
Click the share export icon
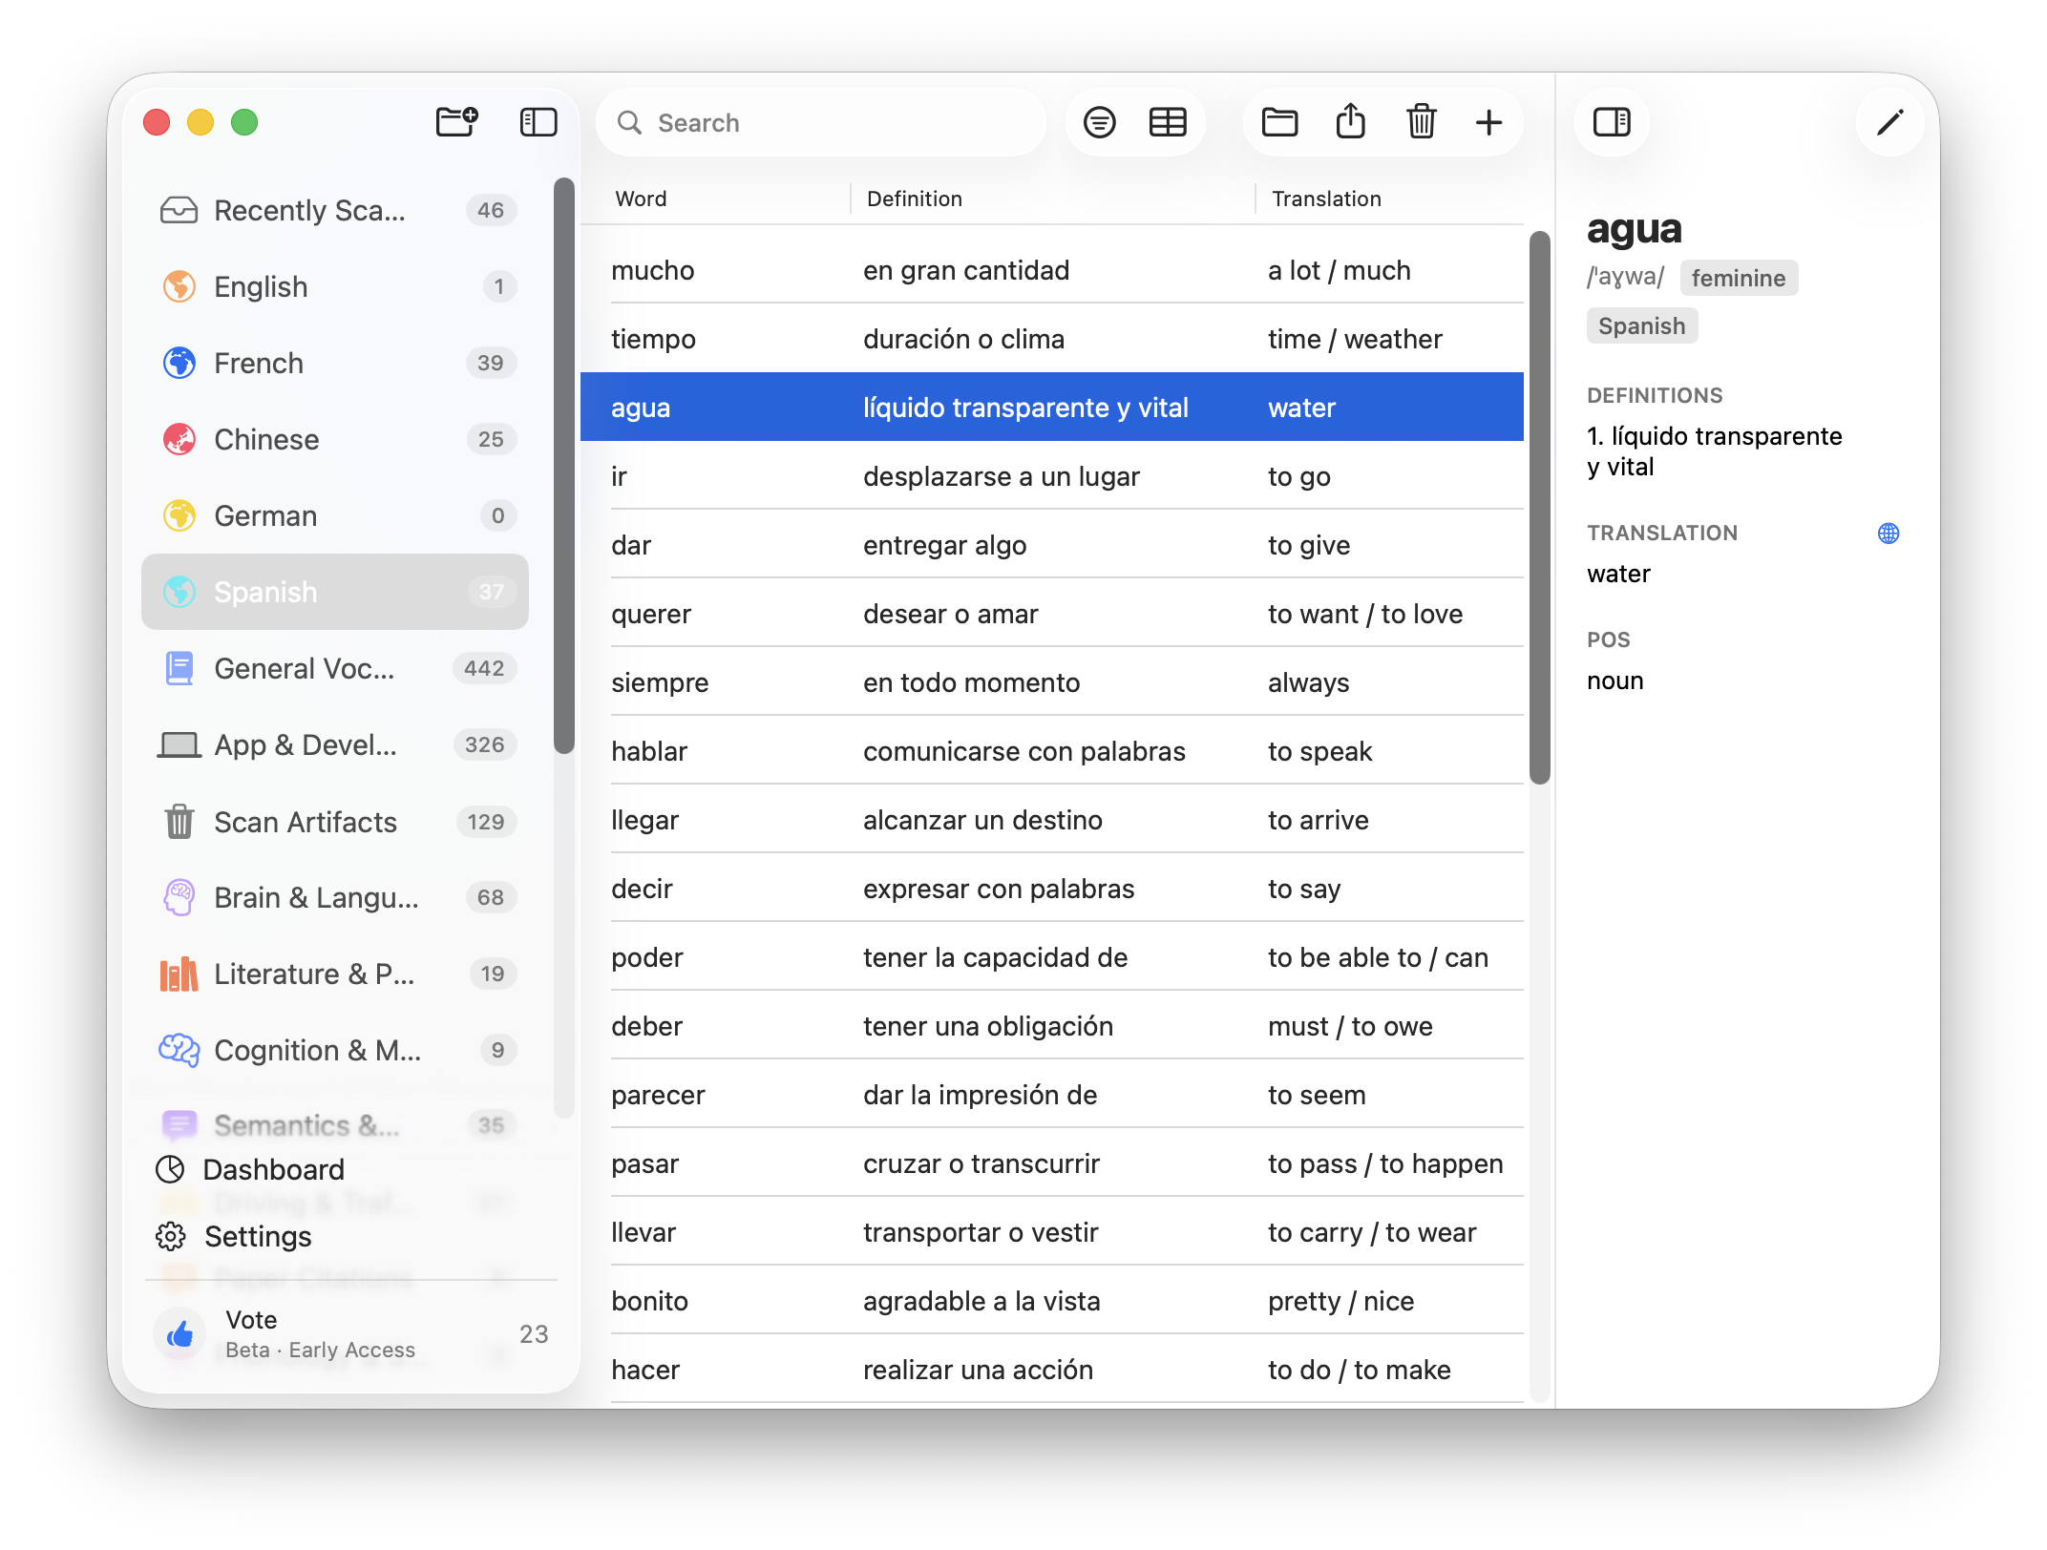pyautogui.click(x=1350, y=121)
